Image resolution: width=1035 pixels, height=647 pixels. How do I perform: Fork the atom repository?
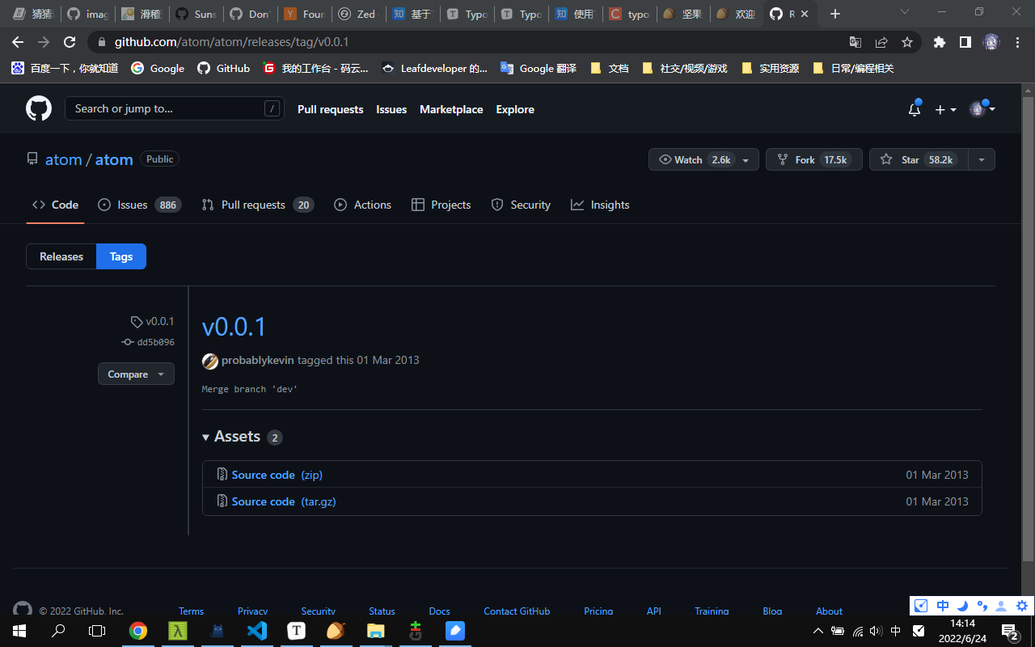(x=814, y=159)
